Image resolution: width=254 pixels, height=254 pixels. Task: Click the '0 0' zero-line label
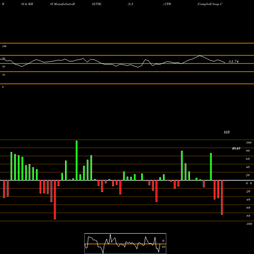pyautogui.click(x=249, y=183)
